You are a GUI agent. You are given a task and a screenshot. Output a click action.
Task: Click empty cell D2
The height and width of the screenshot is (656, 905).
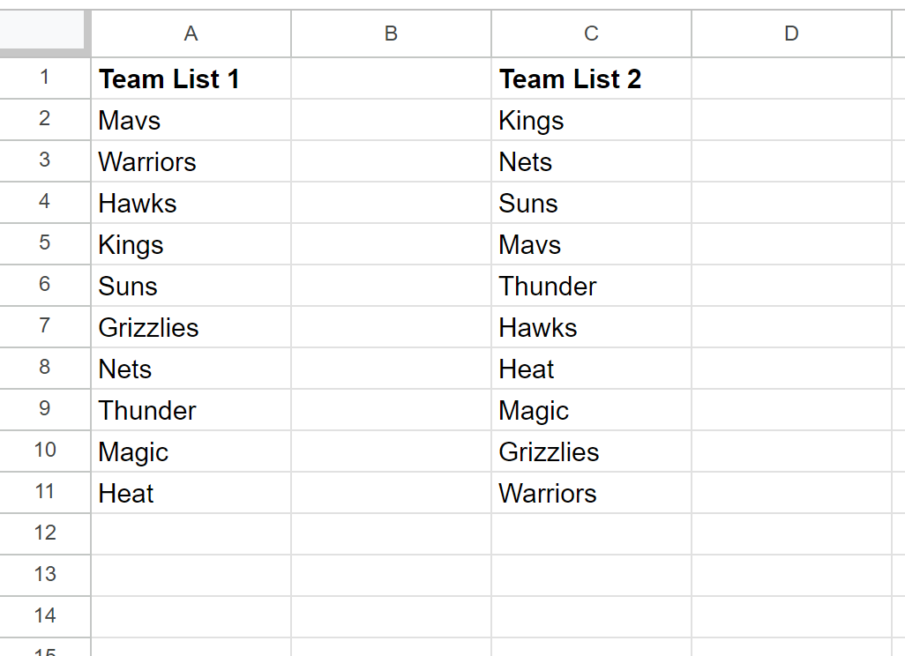[x=791, y=120]
